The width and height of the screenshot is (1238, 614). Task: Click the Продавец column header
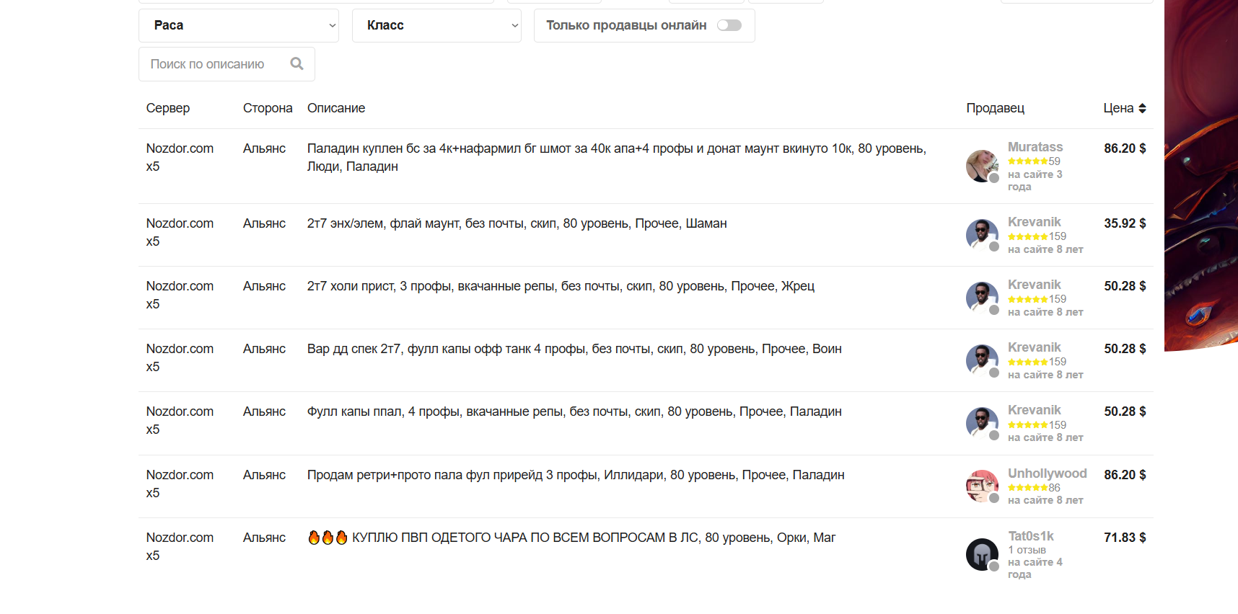click(x=995, y=108)
